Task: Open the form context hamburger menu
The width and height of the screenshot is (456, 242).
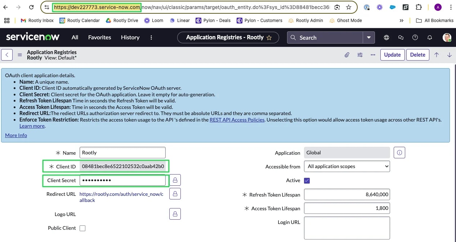Action: tap(20, 55)
